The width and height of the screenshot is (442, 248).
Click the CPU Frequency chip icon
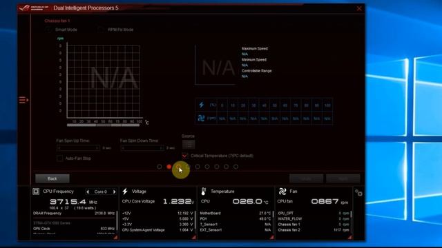click(x=36, y=192)
